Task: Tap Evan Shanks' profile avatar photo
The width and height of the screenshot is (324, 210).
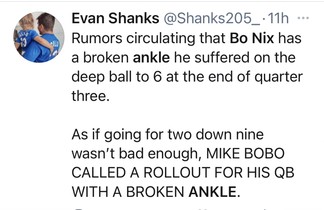Action: (39, 37)
